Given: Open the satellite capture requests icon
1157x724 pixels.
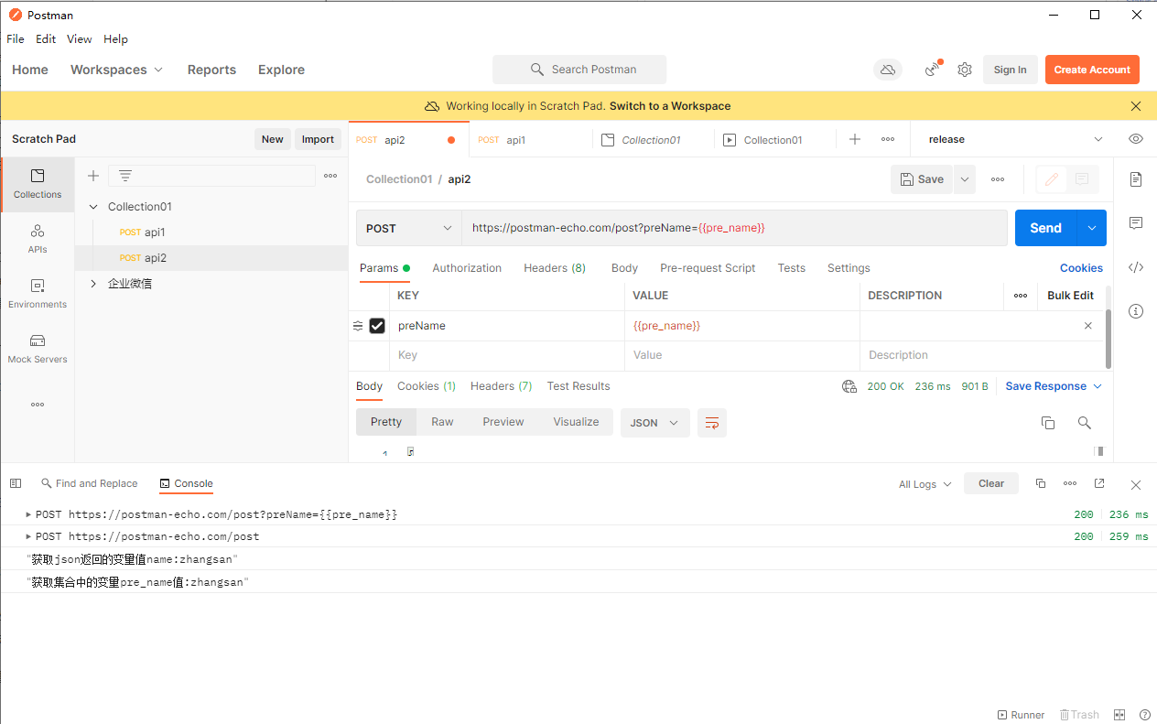Looking at the screenshot, I should click(933, 70).
